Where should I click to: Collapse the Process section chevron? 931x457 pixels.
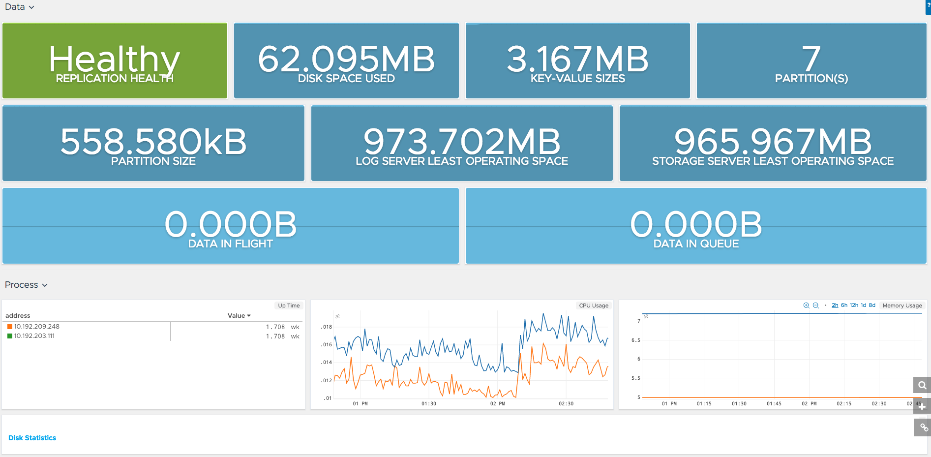[45, 285]
